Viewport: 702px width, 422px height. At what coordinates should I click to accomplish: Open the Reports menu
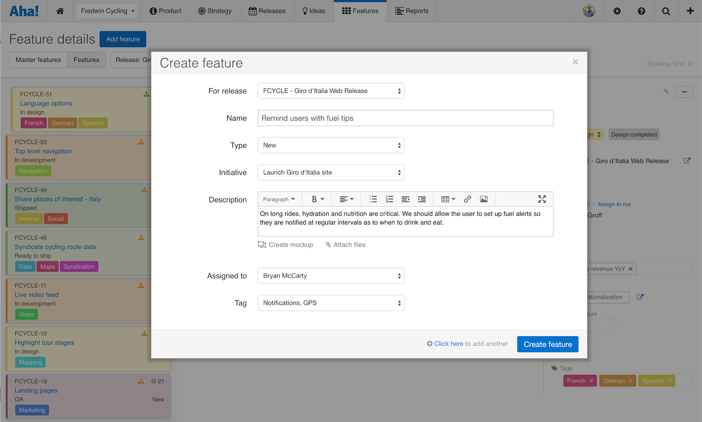click(412, 11)
